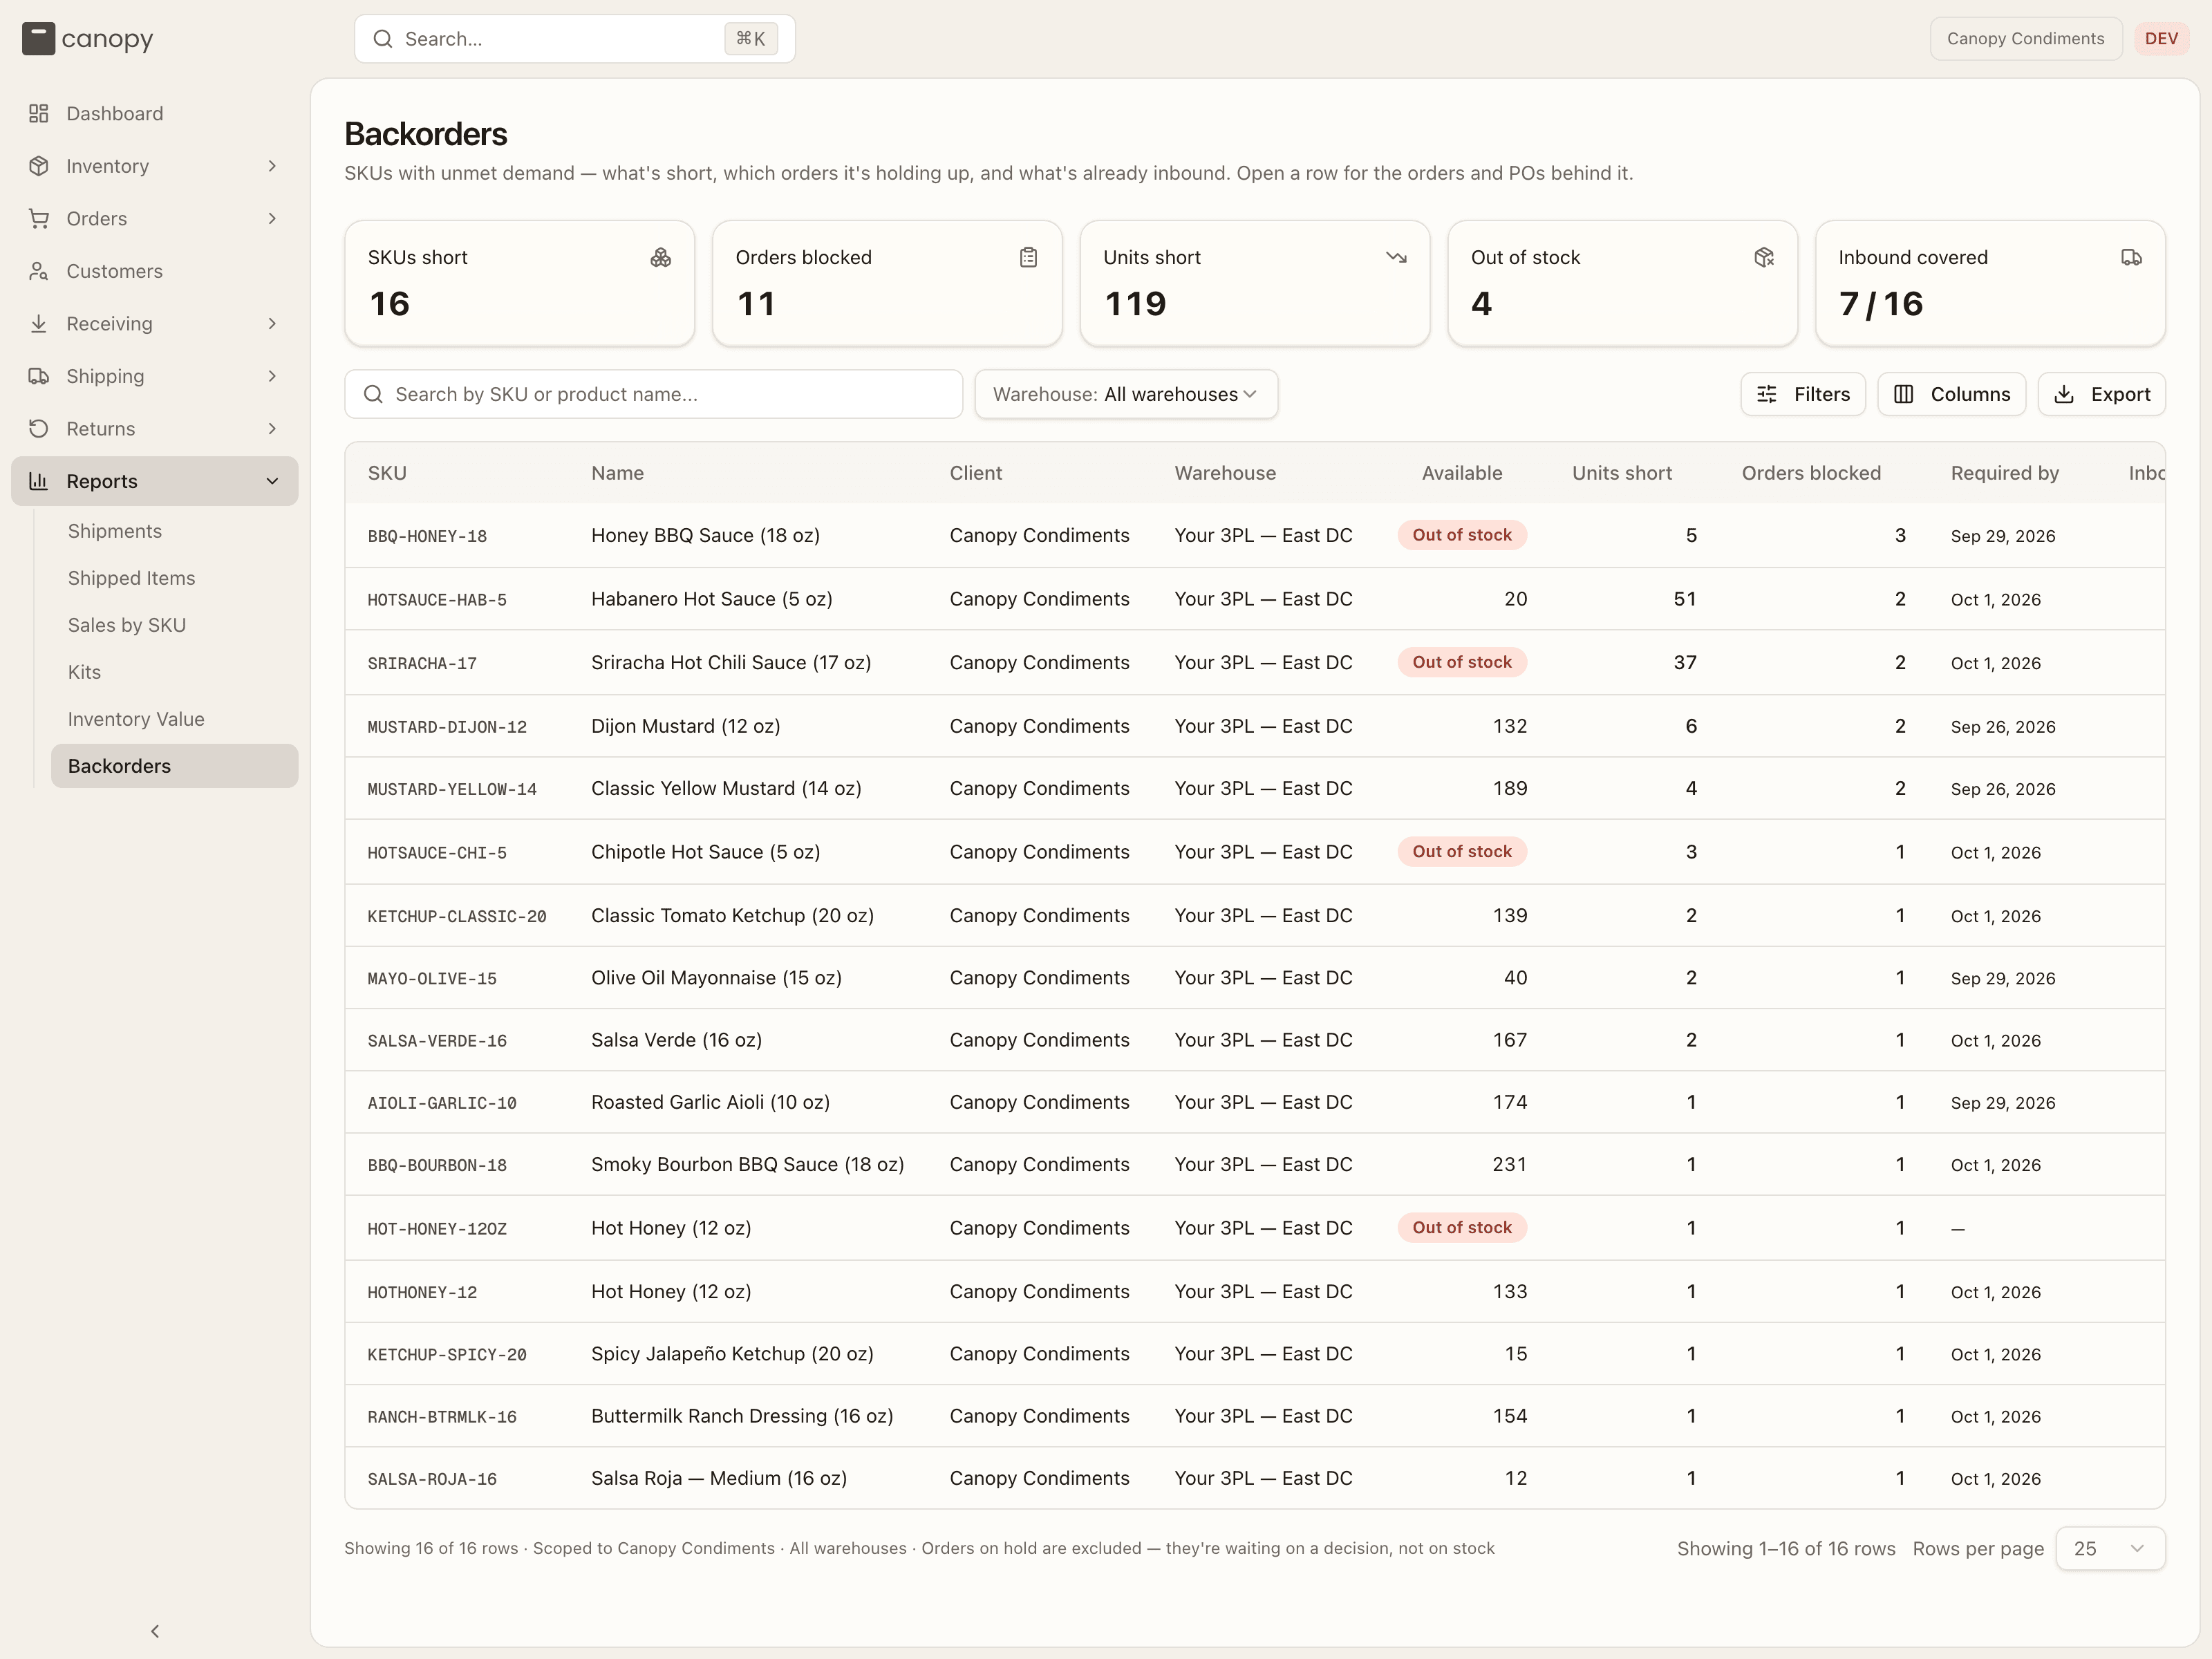
Task: Click the Canopy Condiments account button
Action: click(2025, 39)
